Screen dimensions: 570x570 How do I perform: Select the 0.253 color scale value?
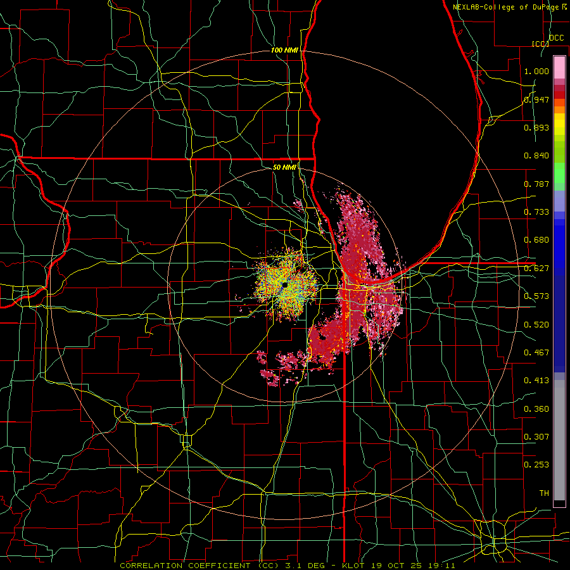click(x=536, y=465)
